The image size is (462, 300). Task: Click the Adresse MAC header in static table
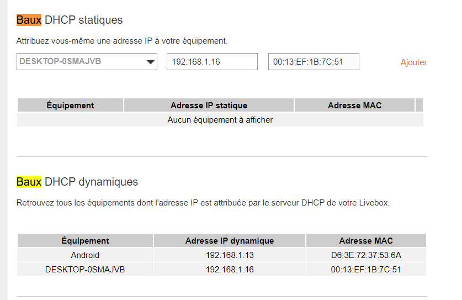(x=354, y=106)
